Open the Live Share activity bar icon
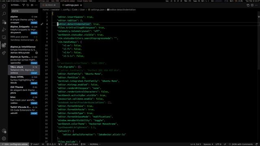Image resolution: width=260 pixels, height=146 pixels. tap(4, 53)
